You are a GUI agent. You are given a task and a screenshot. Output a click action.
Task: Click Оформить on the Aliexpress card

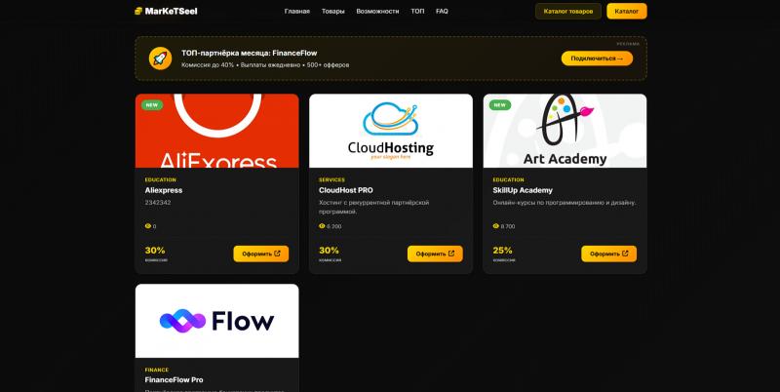coord(261,254)
